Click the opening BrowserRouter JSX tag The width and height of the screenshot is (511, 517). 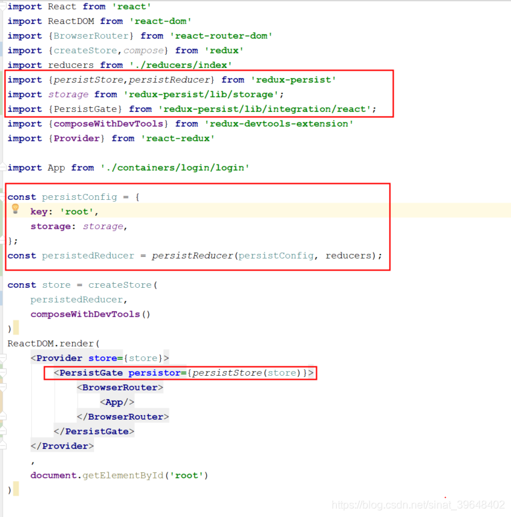coord(120,388)
